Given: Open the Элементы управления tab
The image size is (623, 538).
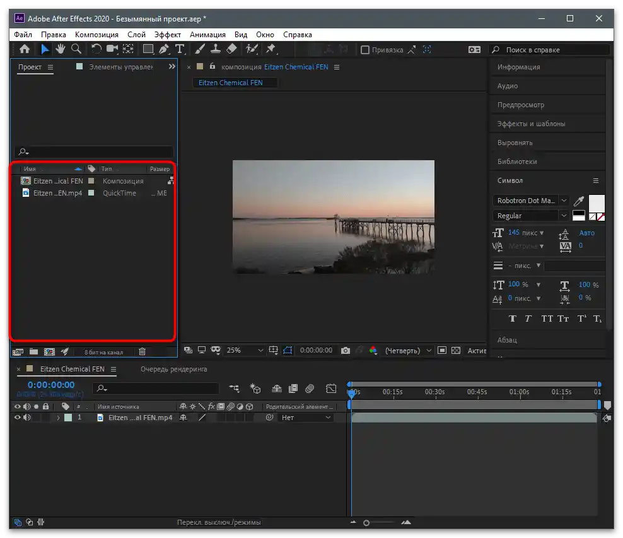Looking at the screenshot, I should [x=121, y=67].
